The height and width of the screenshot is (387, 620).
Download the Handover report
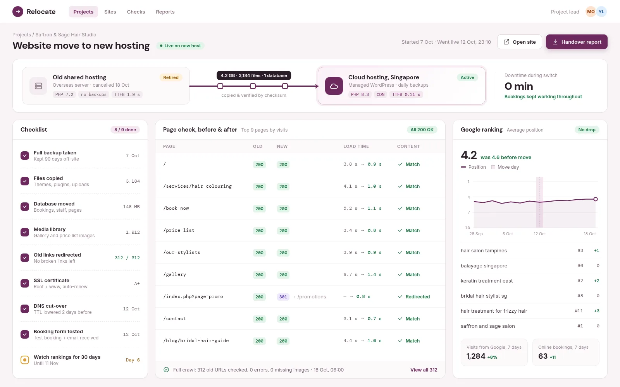pos(577,42)
